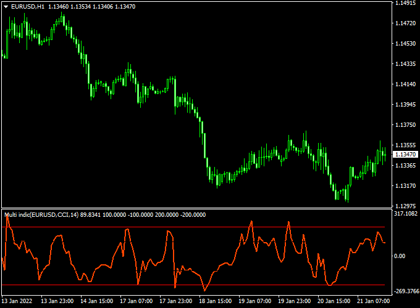Click the 1.14530 price scale value

pos(406,44)
